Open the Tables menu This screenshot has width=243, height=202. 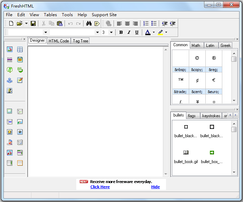[50, 15]
